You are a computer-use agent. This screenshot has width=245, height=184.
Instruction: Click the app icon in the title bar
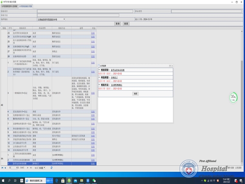point(2,2)
